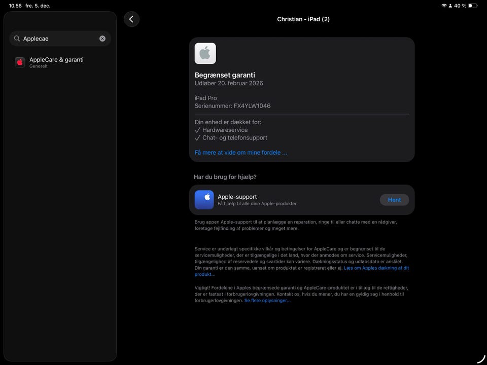Clear the Applecae search text
This screenshot has width=487, height=365.
pos(102,39)
